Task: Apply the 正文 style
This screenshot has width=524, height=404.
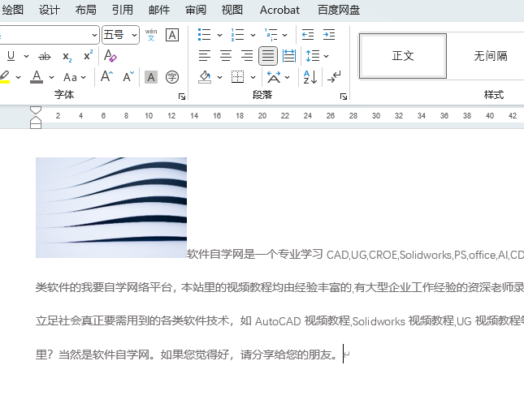Action: coord(403,56)
